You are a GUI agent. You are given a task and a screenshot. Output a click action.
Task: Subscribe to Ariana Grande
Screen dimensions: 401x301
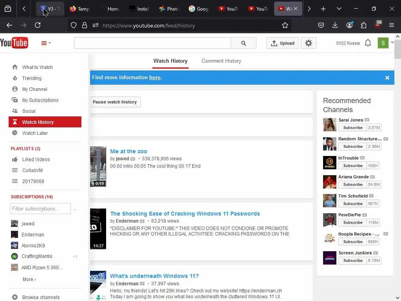(353, 185)
